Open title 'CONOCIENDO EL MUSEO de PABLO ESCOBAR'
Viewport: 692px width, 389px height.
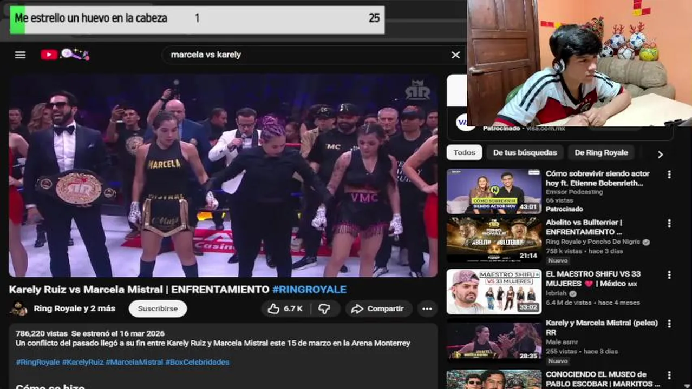603,379
